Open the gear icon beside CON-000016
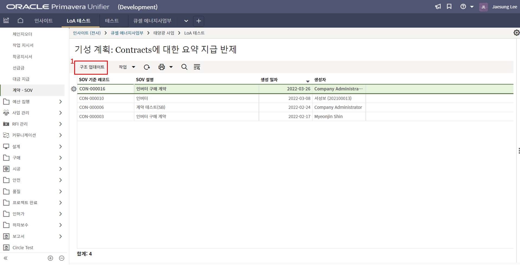The width and height of the screenshot is (520, 265). tap(74, 89)
